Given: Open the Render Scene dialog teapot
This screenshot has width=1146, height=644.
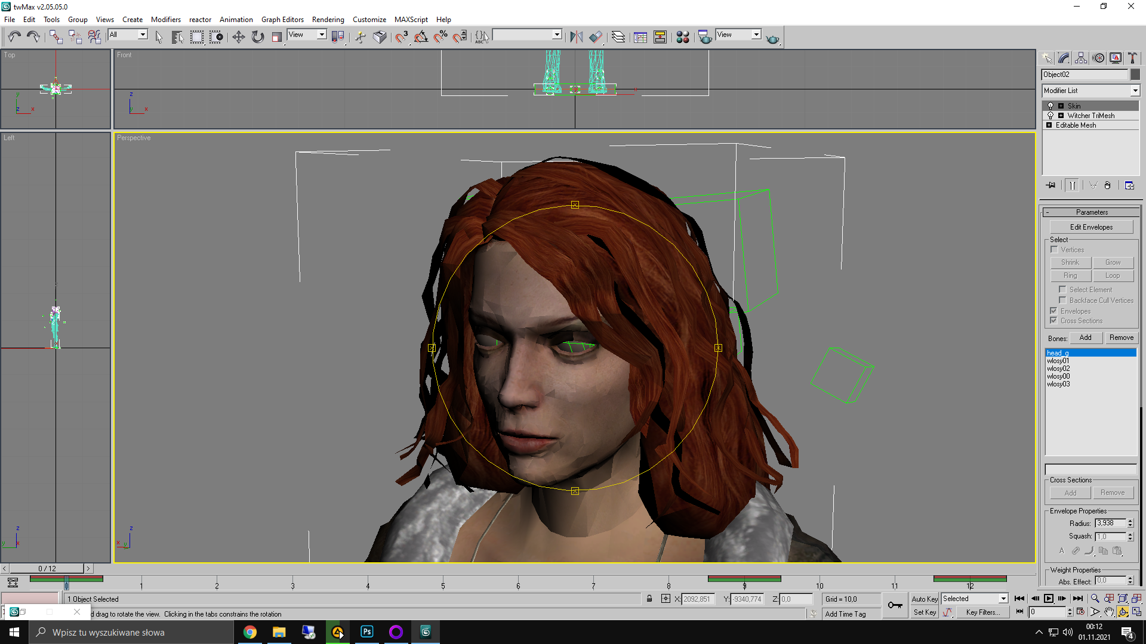Looking at the screenshot, I should pyautogui.click(x=705, y=37).
